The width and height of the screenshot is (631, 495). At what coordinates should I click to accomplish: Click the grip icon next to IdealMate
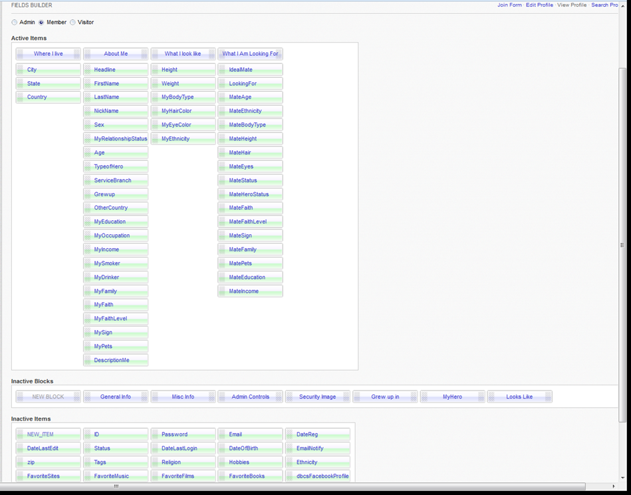pyautogui.click(x=223, y=70)
